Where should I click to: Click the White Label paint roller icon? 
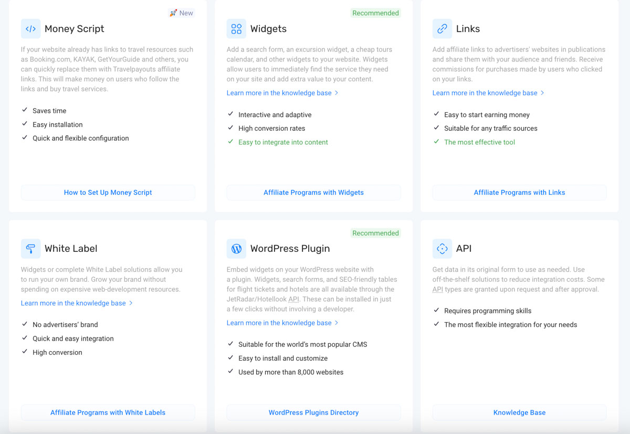point(30,249)
